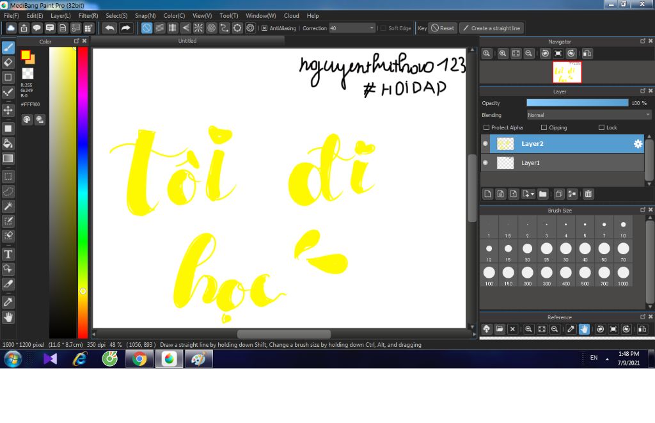Screen dimensions: 655x423
Task: Open add-layer type dropdown arrow
Action: (532, 194)
